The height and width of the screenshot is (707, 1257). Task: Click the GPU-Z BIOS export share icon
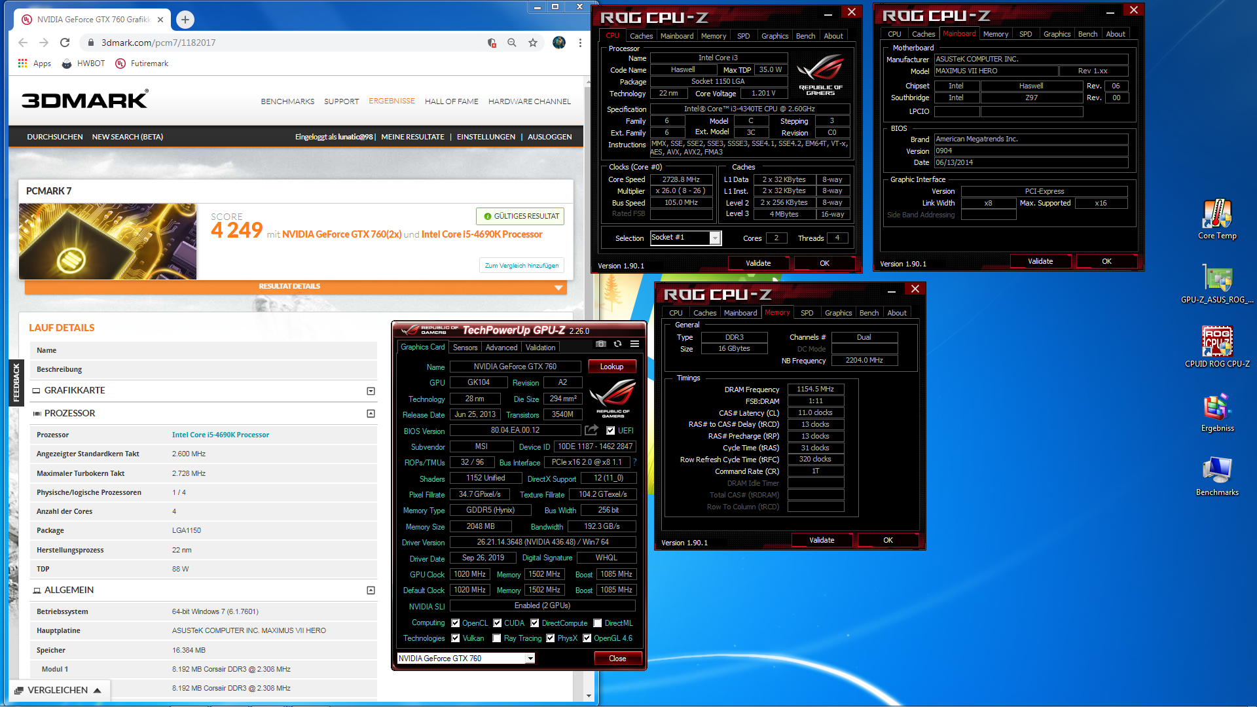(591, 430)
